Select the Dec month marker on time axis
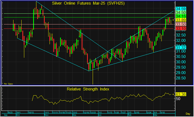194x117 pixels. [75, 115]
